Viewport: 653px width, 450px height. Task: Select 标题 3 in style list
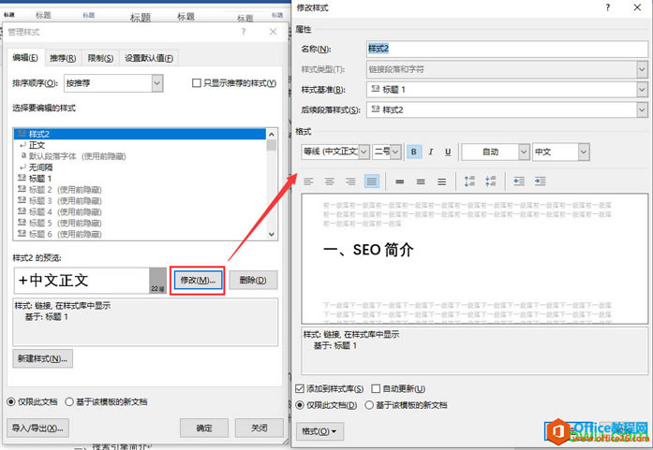(x=140, y=201)
